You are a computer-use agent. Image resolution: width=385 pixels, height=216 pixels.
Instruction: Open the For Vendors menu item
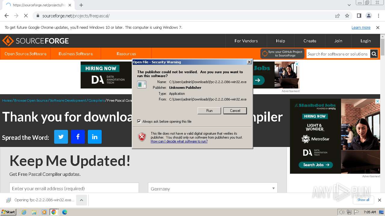(x=246, y=41)
